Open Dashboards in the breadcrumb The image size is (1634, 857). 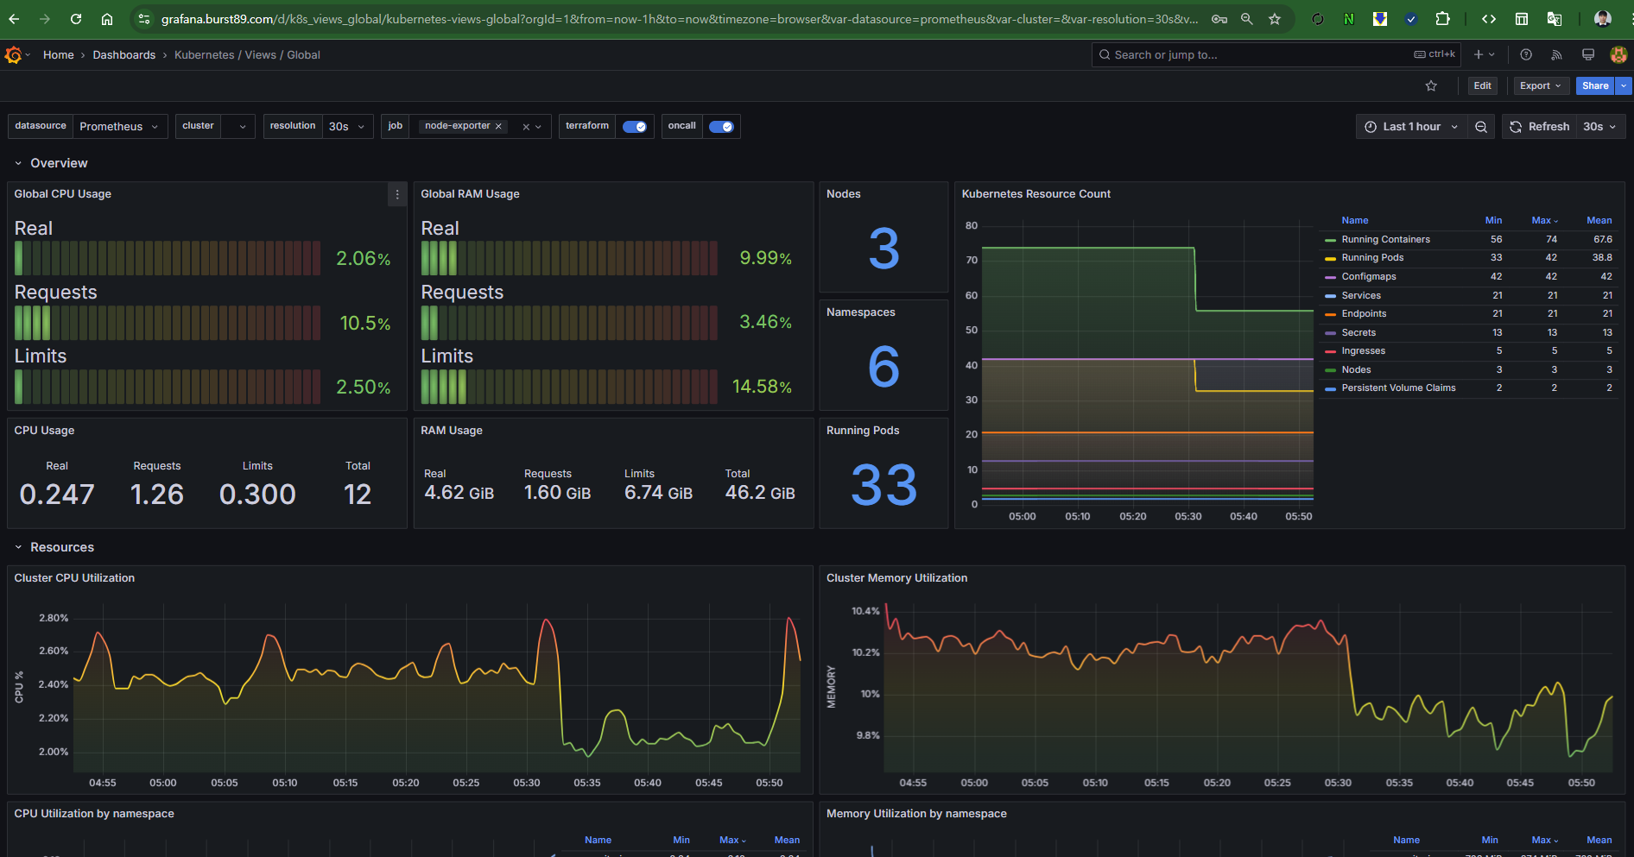pos(124,54)
